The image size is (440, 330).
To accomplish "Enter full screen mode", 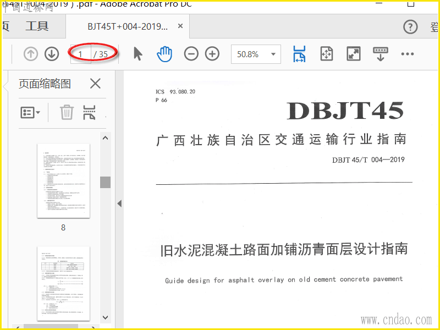I will tap(354, 54).
